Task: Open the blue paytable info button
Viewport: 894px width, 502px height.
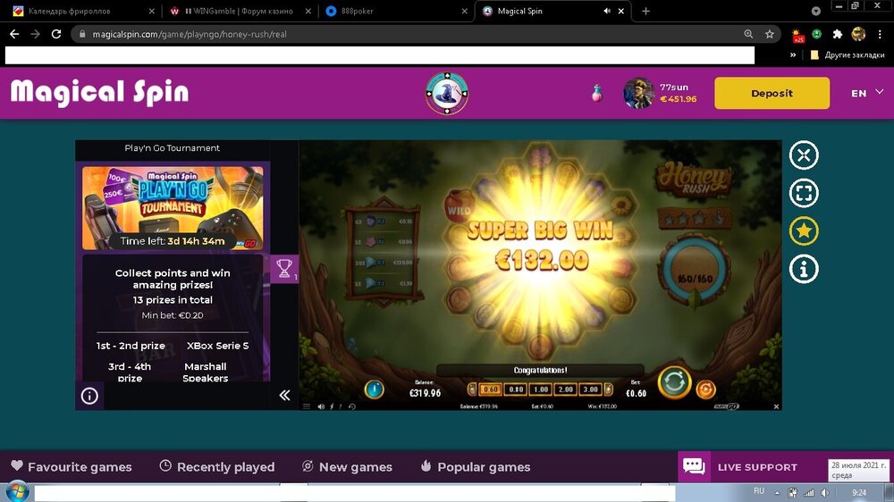Action: click(375, 389)
